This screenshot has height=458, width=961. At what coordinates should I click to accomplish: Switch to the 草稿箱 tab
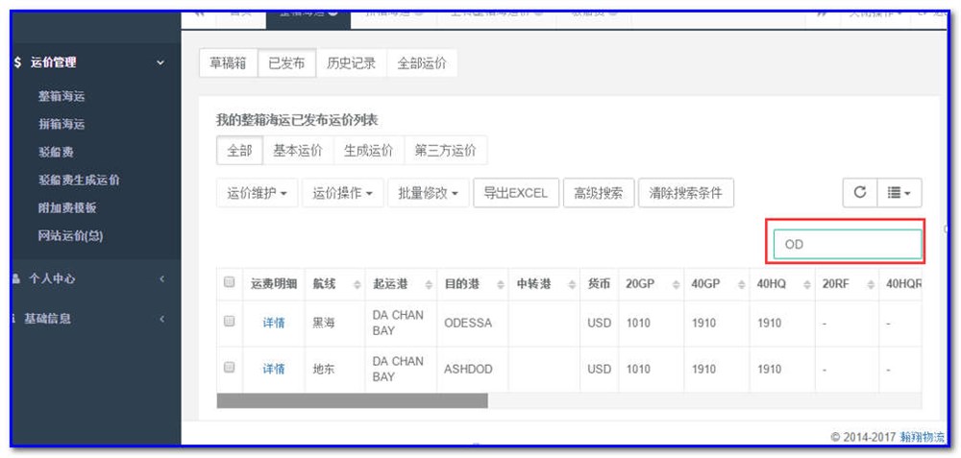tap(228, 63)
